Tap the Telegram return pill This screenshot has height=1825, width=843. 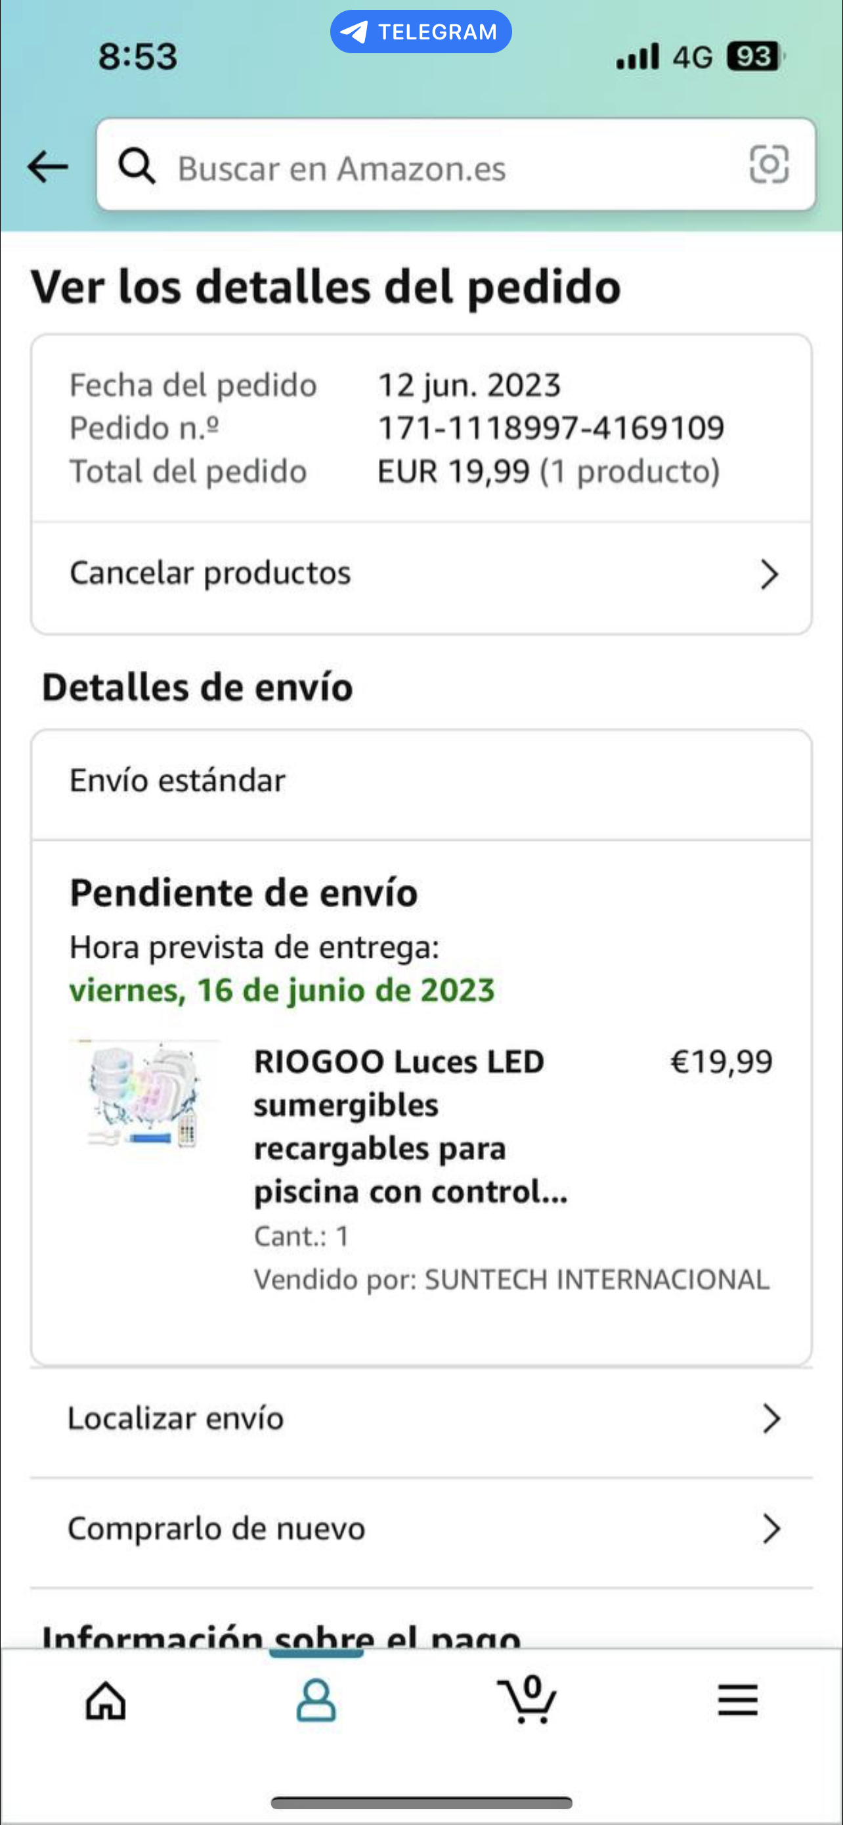coord(421,32)
